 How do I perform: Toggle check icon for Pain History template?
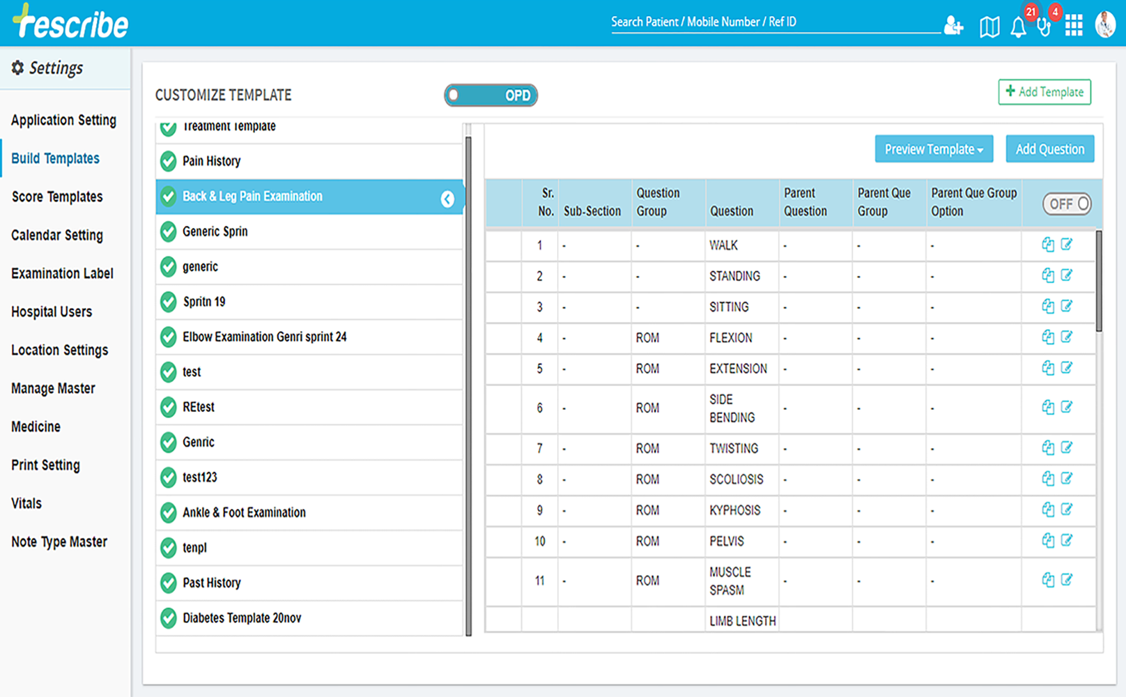[168, 161]
